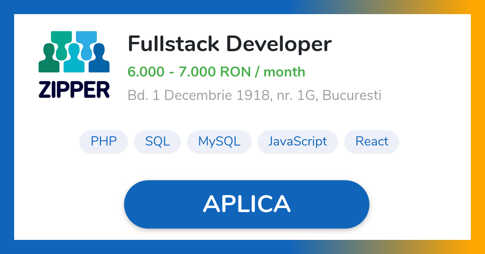Image resolution: width=485 pixels, height=254 pixels.
Task: Select the JavaScript tag pill
Action: 298,142
